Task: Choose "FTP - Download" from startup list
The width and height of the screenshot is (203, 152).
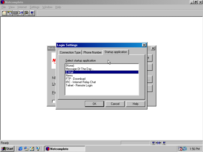Action: 75,79
